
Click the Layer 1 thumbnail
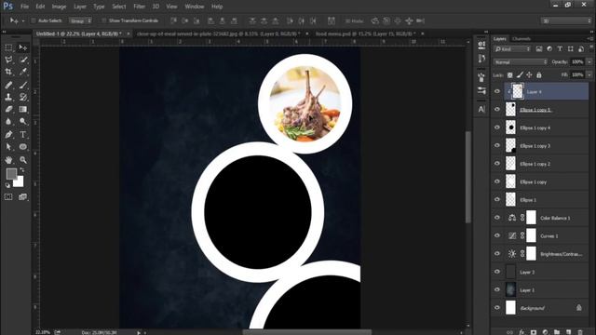pos(511,289)
